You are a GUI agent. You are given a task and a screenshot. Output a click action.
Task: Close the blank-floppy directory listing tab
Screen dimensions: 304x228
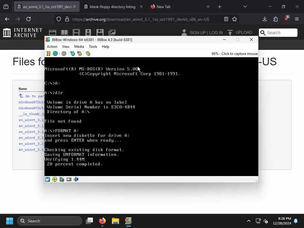point(141,7)
